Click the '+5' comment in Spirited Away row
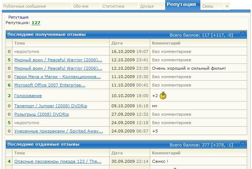Image resolution: width=252 pixels, height=169 pixels. point(155,131)
